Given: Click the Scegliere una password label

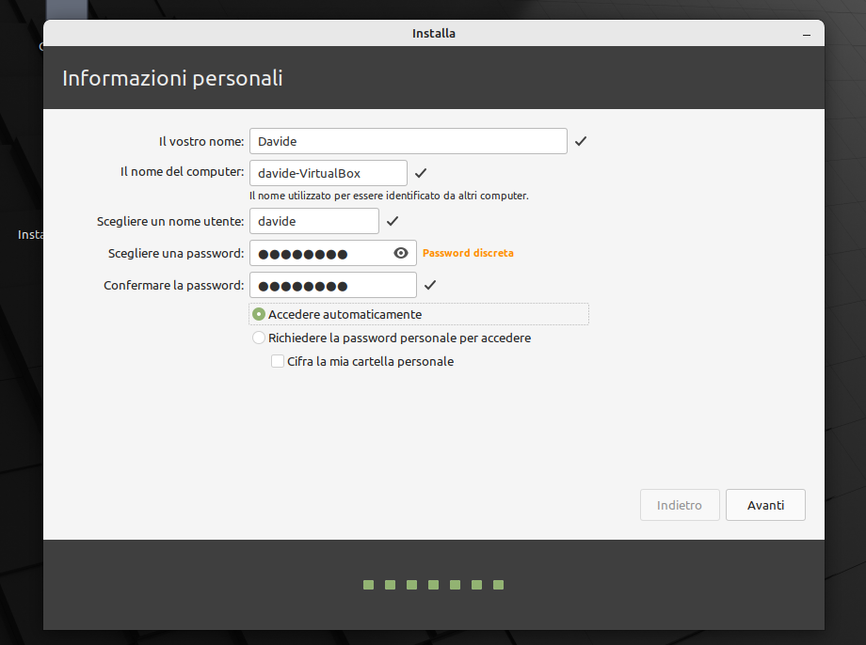Looking at the screenshot, I should pyautogui.click(x=176, y=253).
